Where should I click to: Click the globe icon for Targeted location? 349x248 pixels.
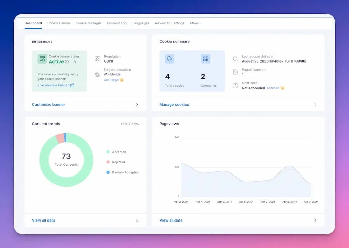point(97,75)
